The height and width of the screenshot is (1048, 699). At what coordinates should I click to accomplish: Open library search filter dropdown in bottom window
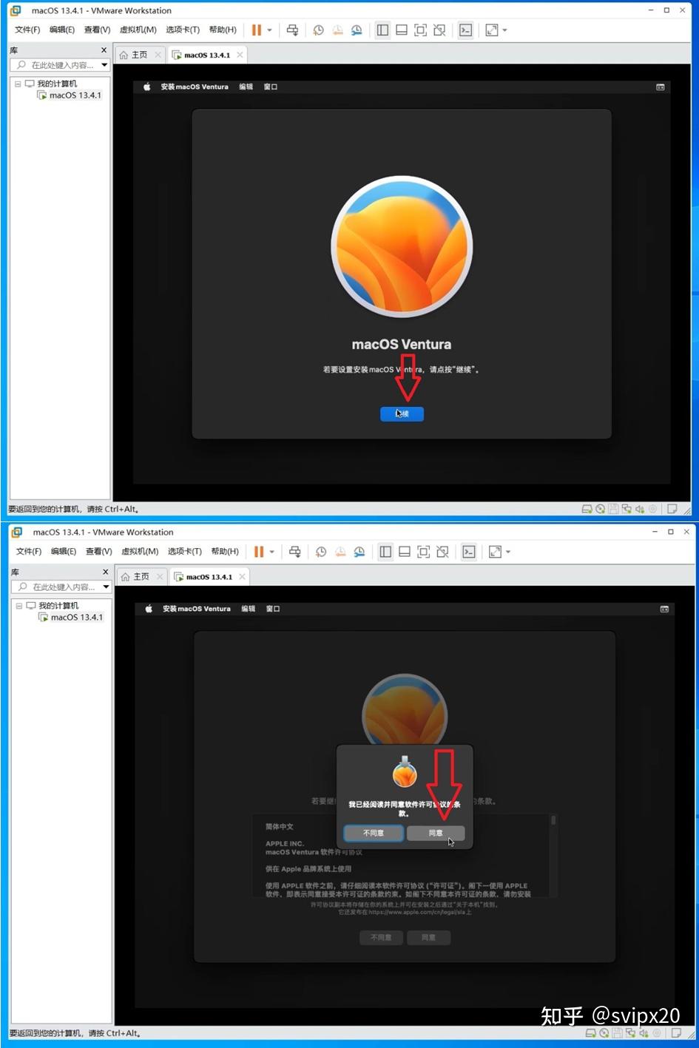[106, 586]
